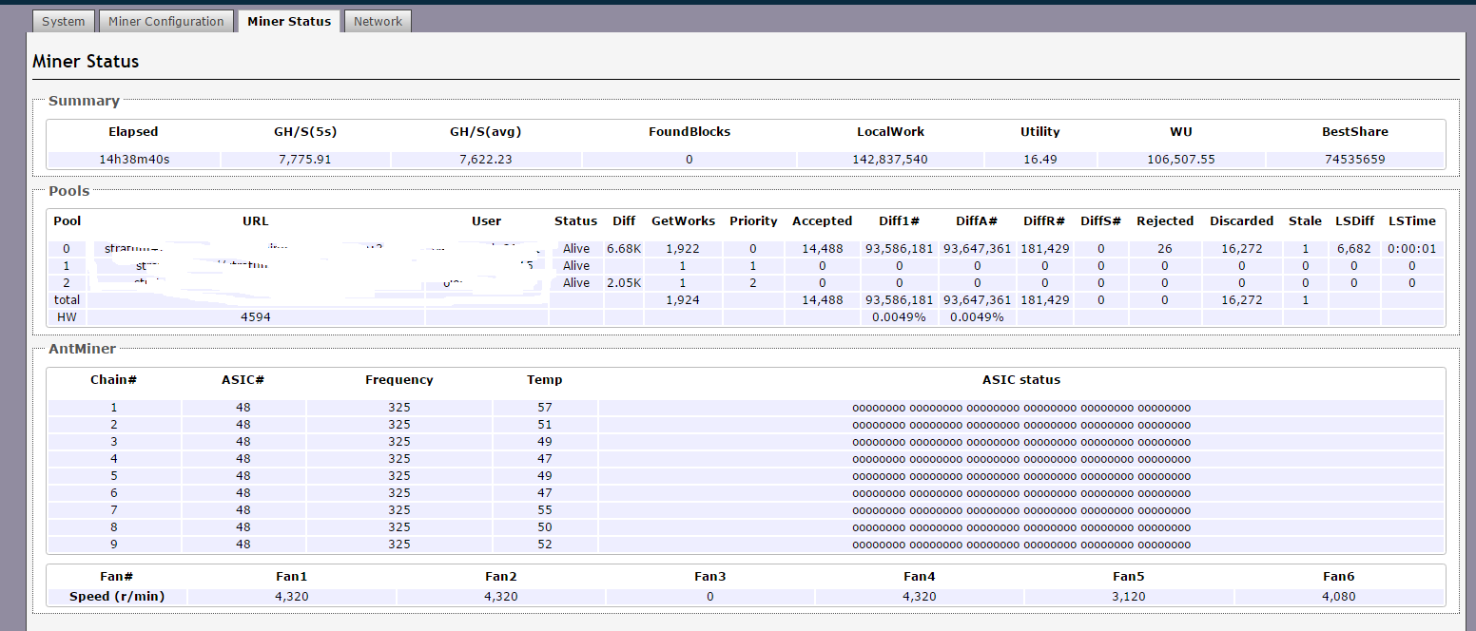Click the LocalWork value 142,837,540
The width and height of the screenshot is (1476, 631).
pyautogui.click(x=889, y=160)
